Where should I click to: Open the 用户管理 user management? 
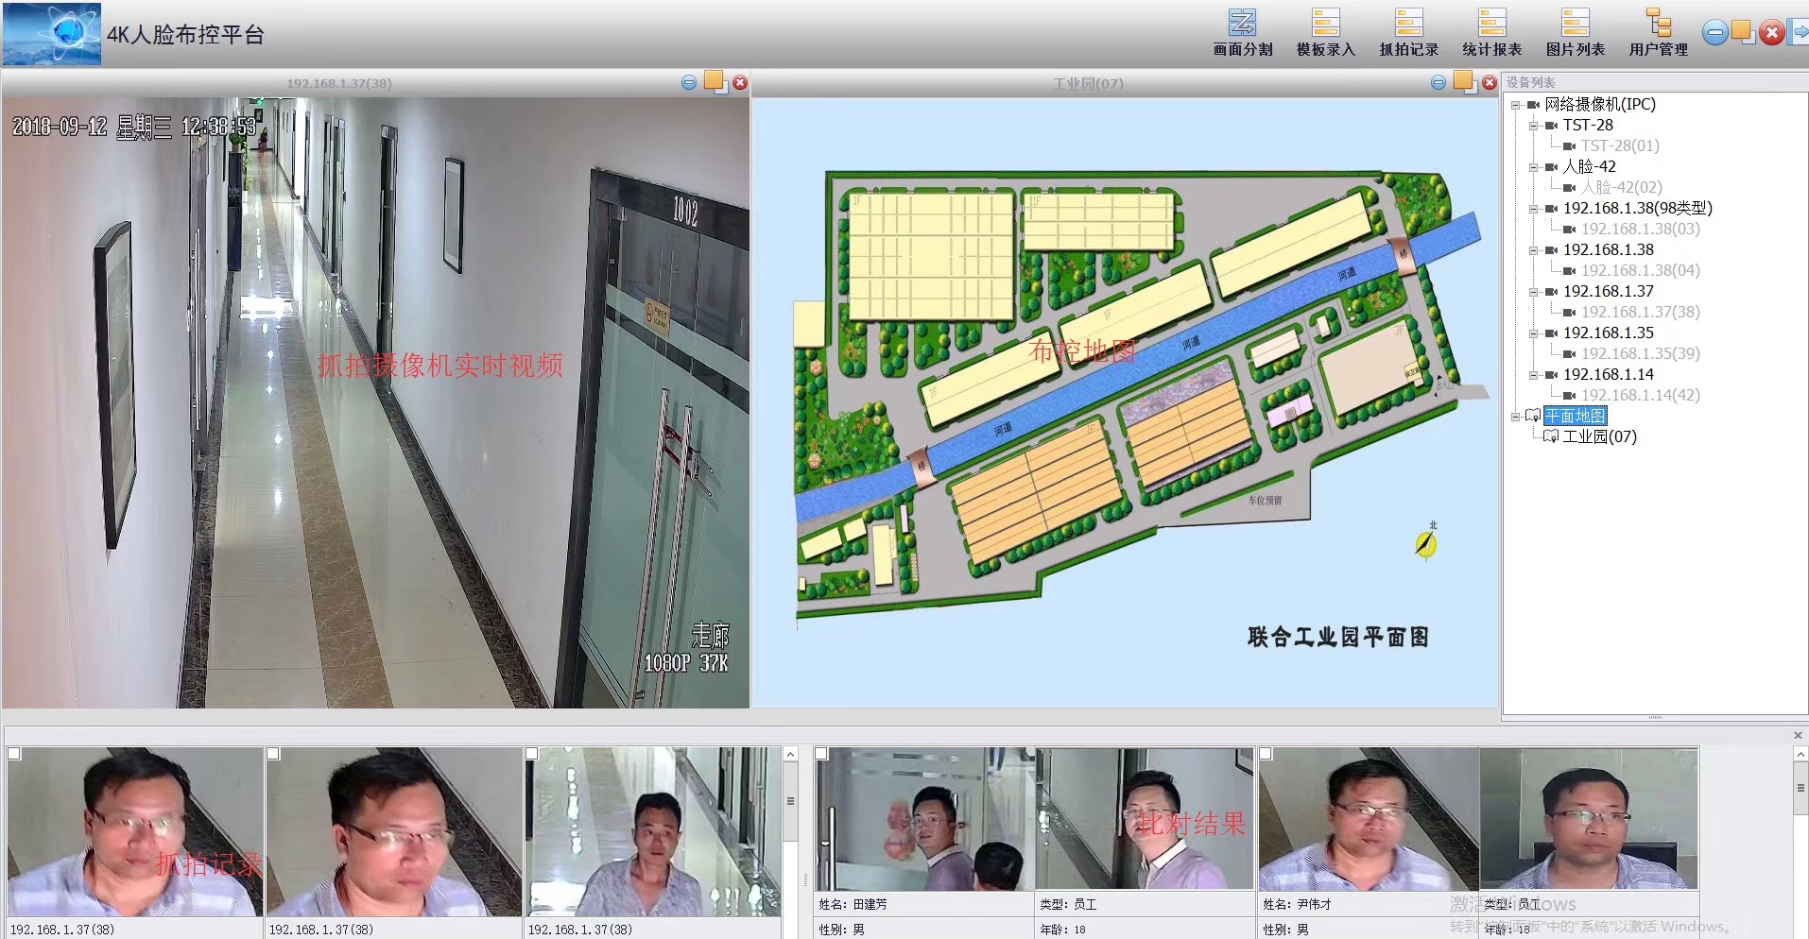(x=1658, y=32)
